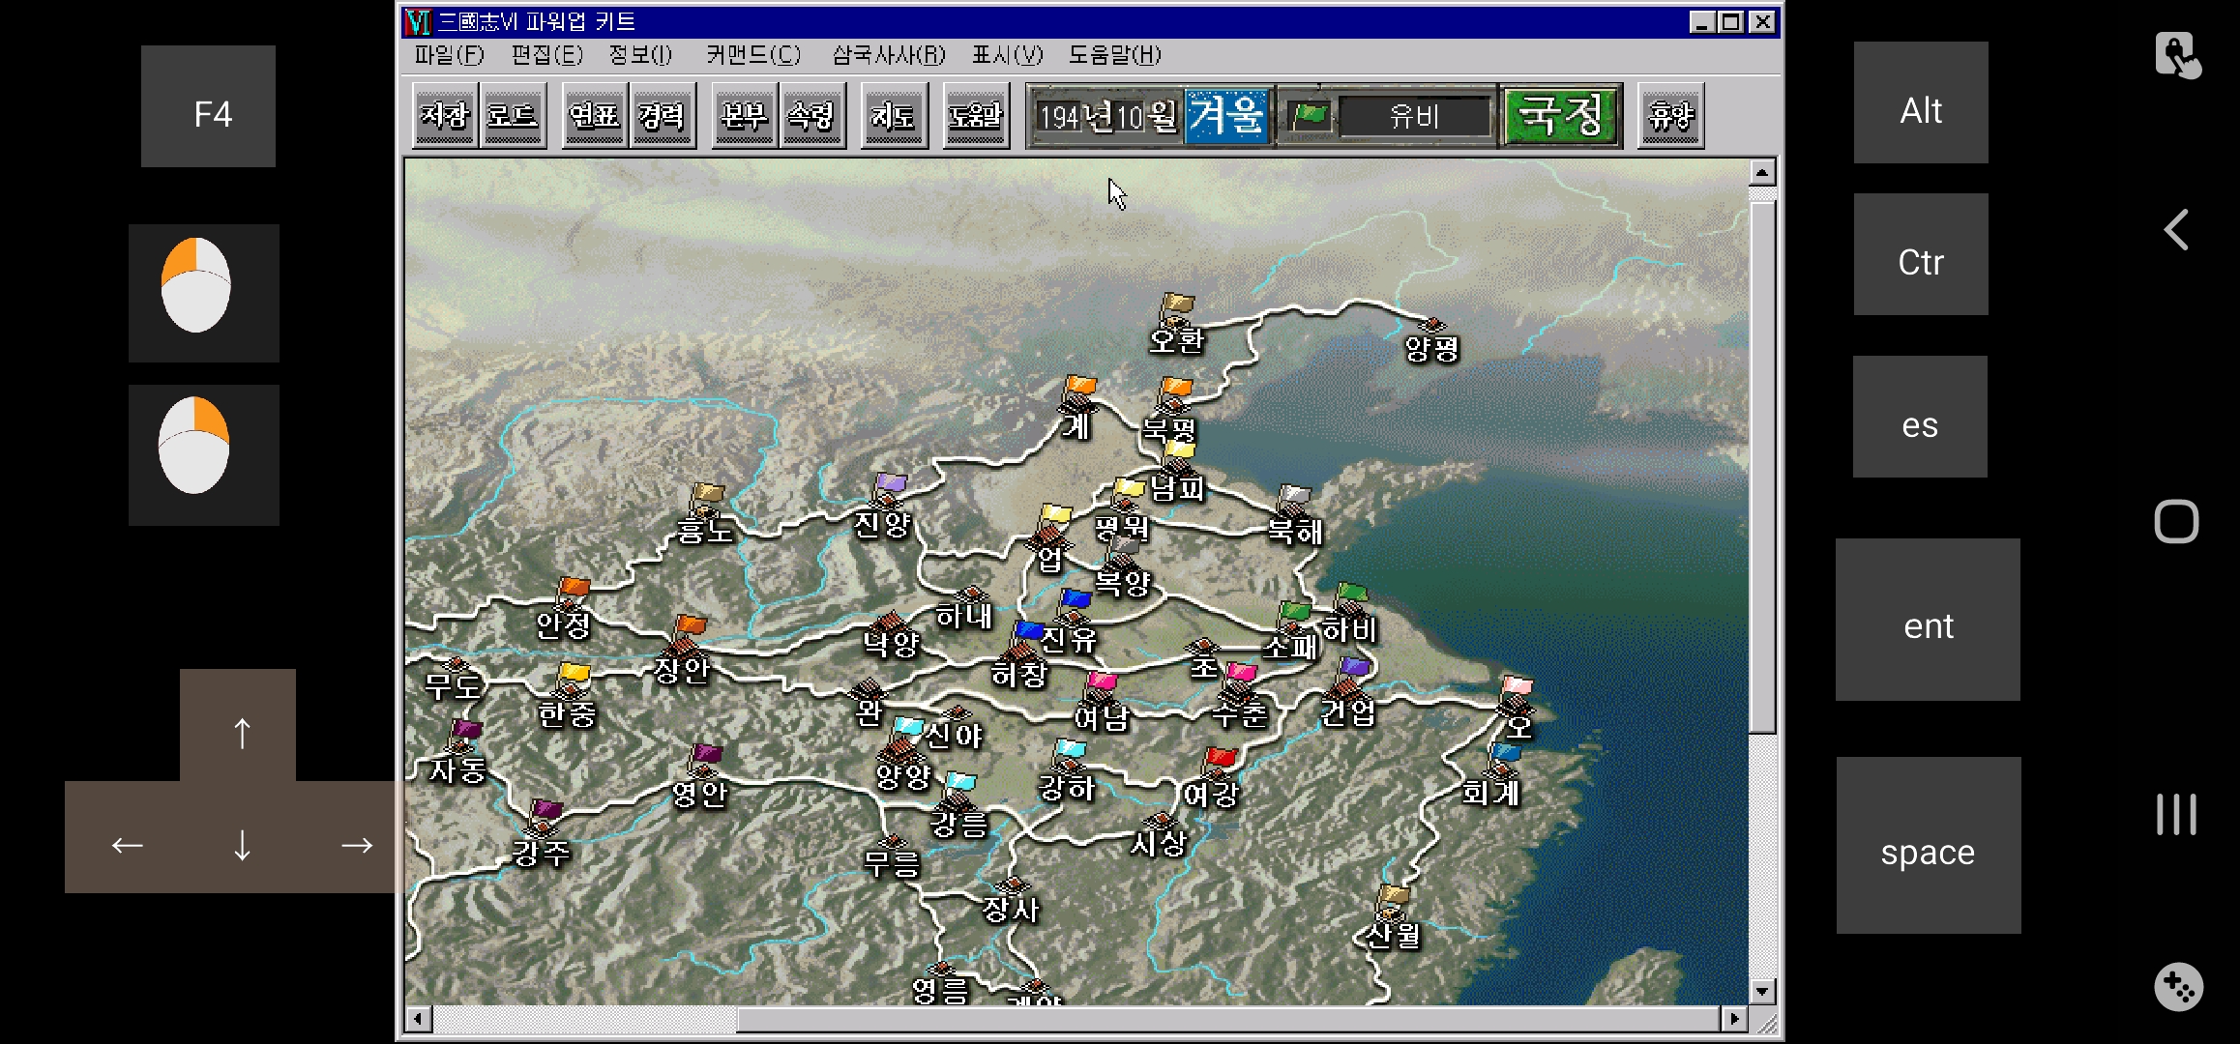Image resolution: width=2240 pixels, height=1044 pixels.
Task: Click the 도움말 toolbar button
Action: [975, 116]
